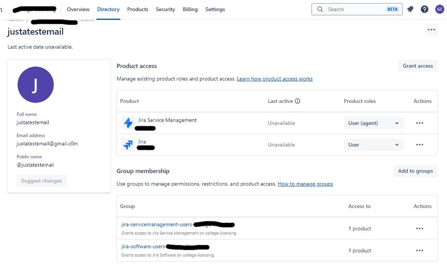Screen dimensions: 447x276
Task: Go to the Overview tab
Action: tap(78, 9)
